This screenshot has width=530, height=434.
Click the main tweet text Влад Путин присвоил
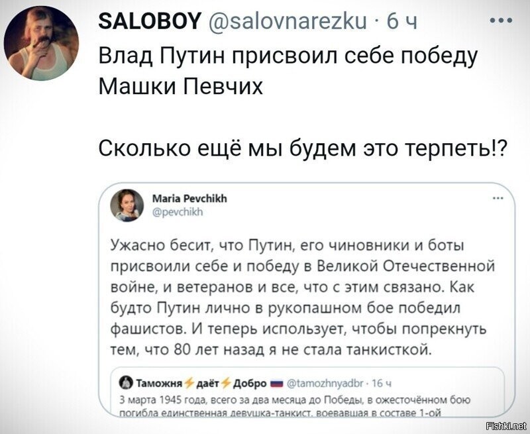click(x=288, y=71)
